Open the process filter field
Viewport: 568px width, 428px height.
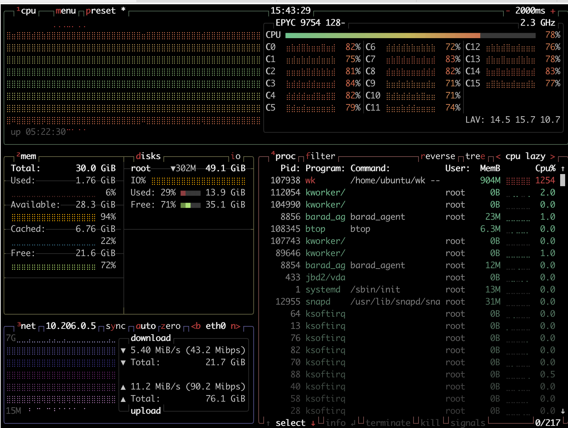pos(320,156)
